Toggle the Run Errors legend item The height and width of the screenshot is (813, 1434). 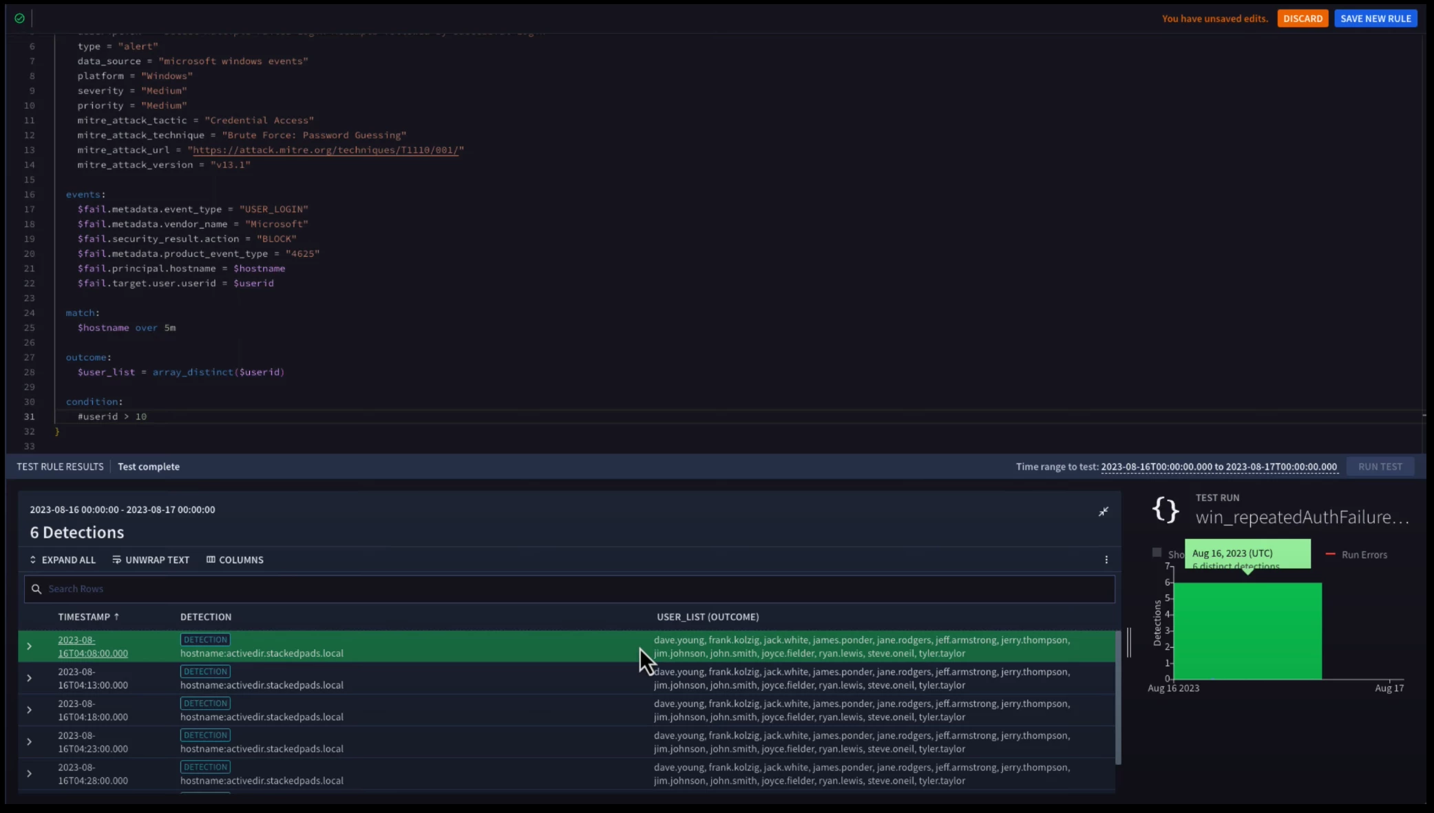pos(1356,555)
